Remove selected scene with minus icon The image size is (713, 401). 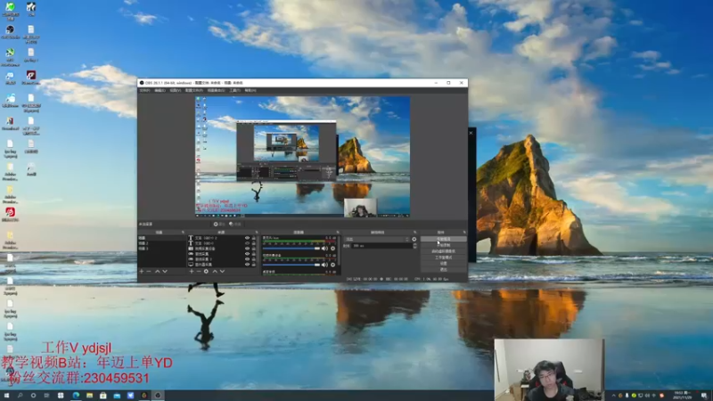pyautogui.click(x=149, y=272)
